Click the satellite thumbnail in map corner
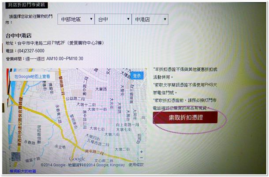Viewport: 269px width, 177px height. coord(15,159)
